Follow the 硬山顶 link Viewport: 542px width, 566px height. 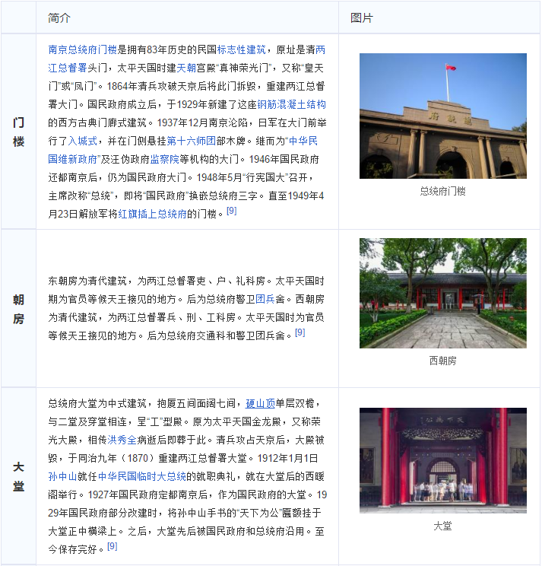261,403
